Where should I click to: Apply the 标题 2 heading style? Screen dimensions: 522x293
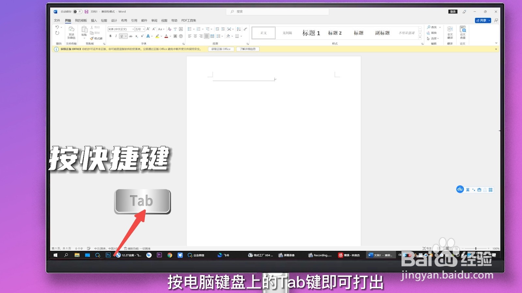coord(335,33)
